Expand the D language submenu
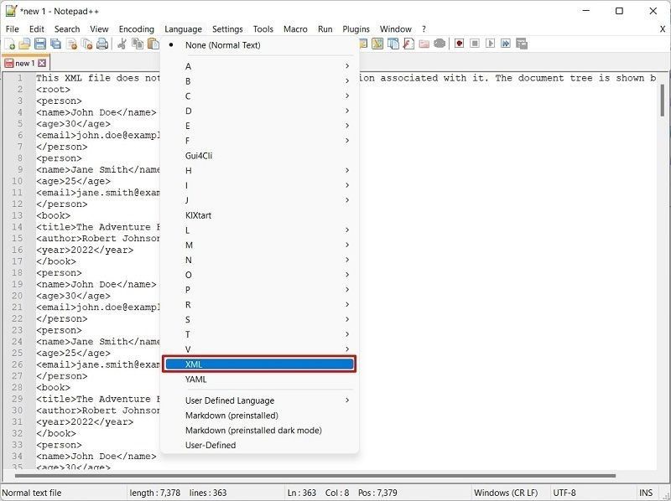 (x=259, y=111)
